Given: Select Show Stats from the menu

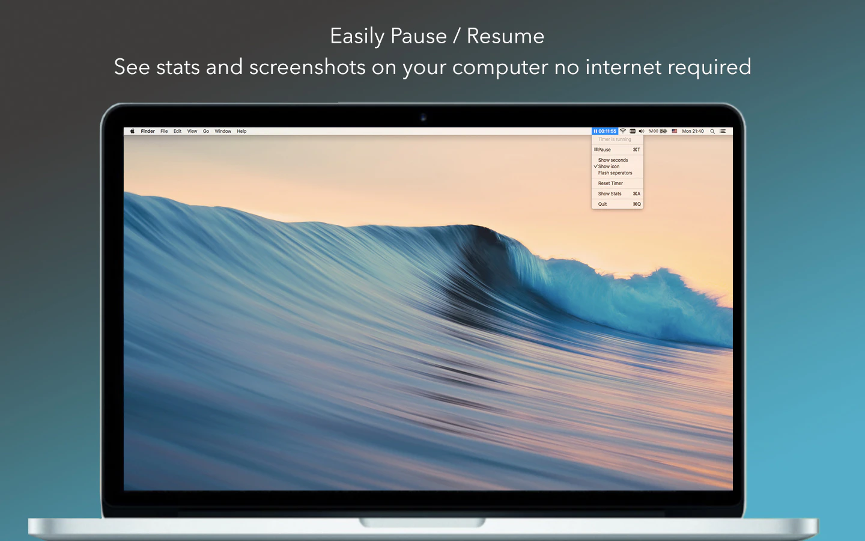Looking at the screenshot, I should coord(618,194).
